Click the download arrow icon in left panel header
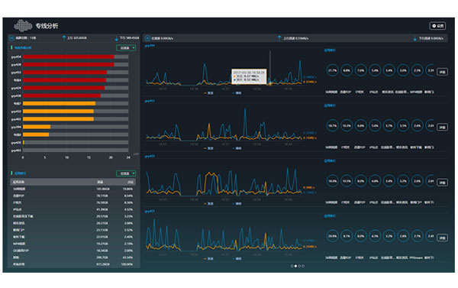The image size is (458, 288). [x=117, y=38]
